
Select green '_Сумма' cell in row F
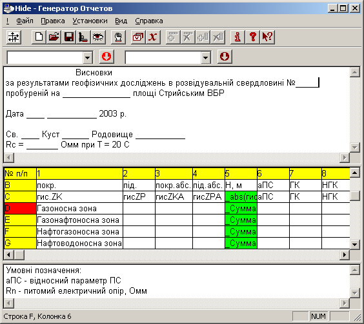tap(241, 231)
